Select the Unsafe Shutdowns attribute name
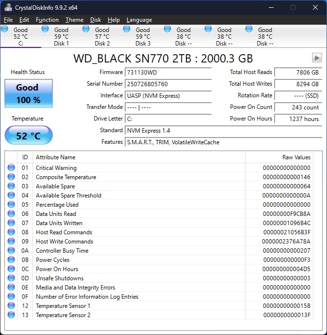The height and width of the screenshot is (335, 327). click(x=60, y=278)
